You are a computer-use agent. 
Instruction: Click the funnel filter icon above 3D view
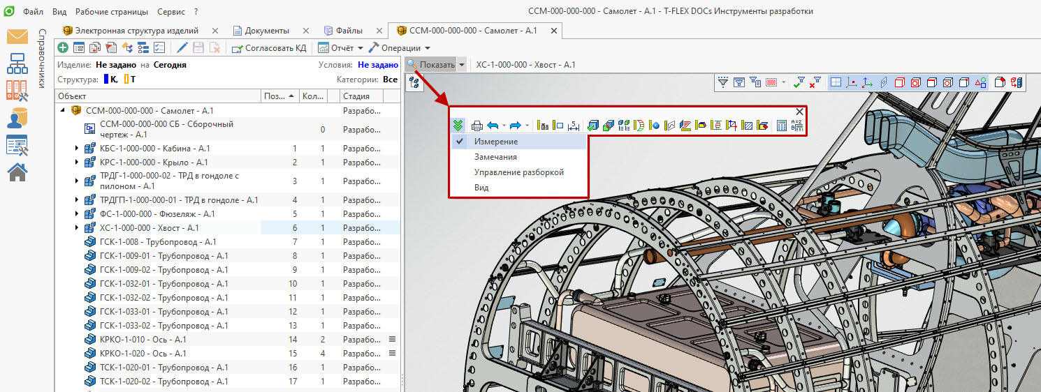723,82
